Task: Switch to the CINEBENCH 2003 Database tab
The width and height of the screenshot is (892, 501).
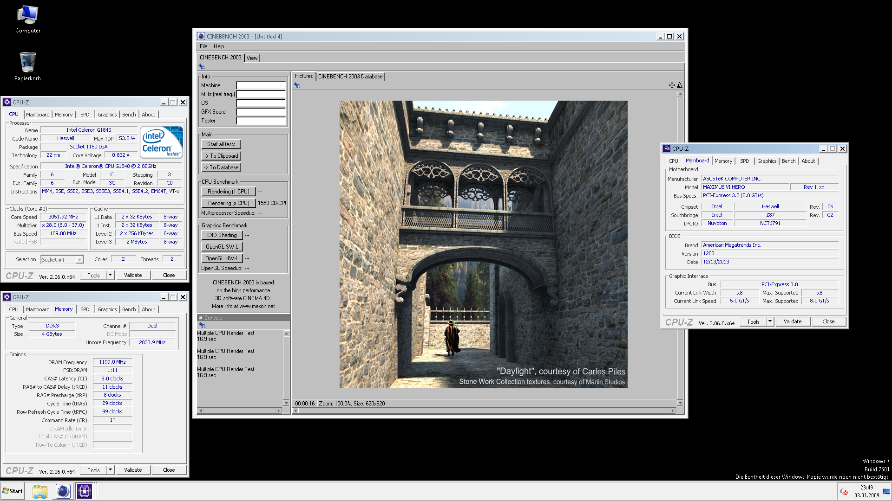Action: 350,77
